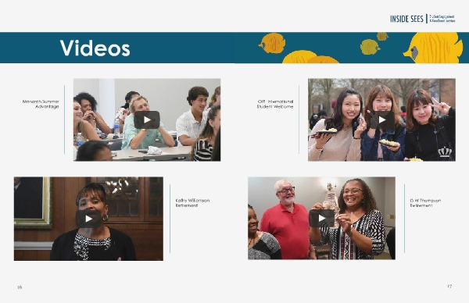Click the Student Engagement & Enrollment Services text
Screen dimensions: 469x303
pos(442,19)
